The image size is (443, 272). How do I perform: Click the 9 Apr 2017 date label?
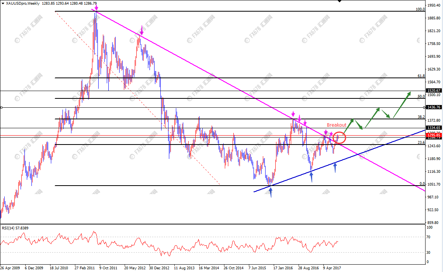coord(332,268)
